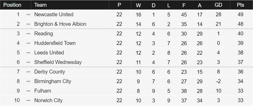The width and height of the screenshot is (253, 106).
Task: Select Leeds United row name
Action: point(49,53)
